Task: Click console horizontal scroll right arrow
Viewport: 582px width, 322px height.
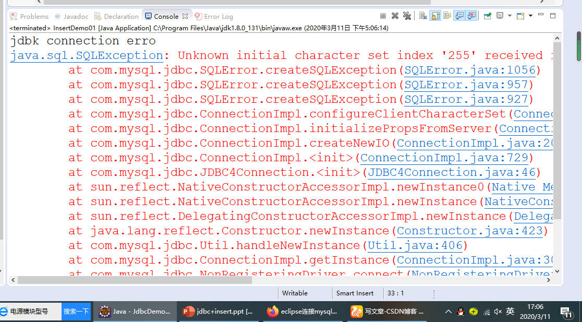Action: click(x=549, y=280)
